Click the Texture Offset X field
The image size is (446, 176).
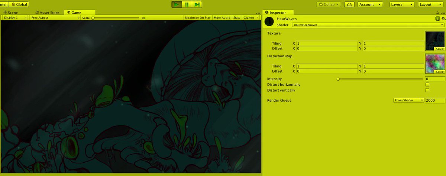327,48
